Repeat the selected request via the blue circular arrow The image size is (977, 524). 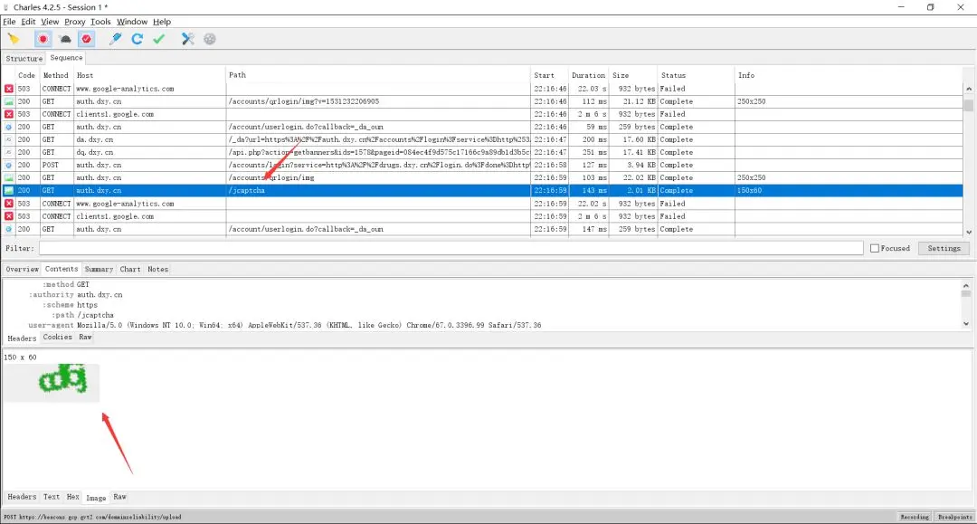[138, 39]
